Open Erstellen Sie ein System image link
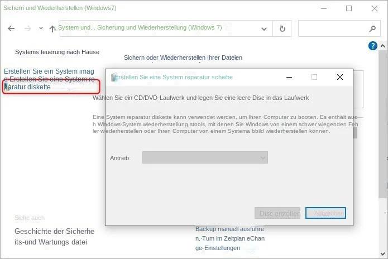The height and width of the screenshot is (259, 388). [49, 71]
